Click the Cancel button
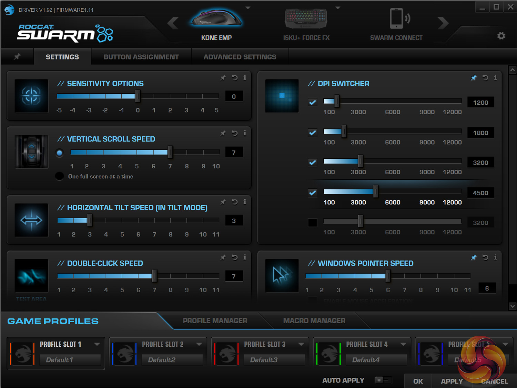The width and height of the screenshot is (517, 388). (x=495, y=381)
